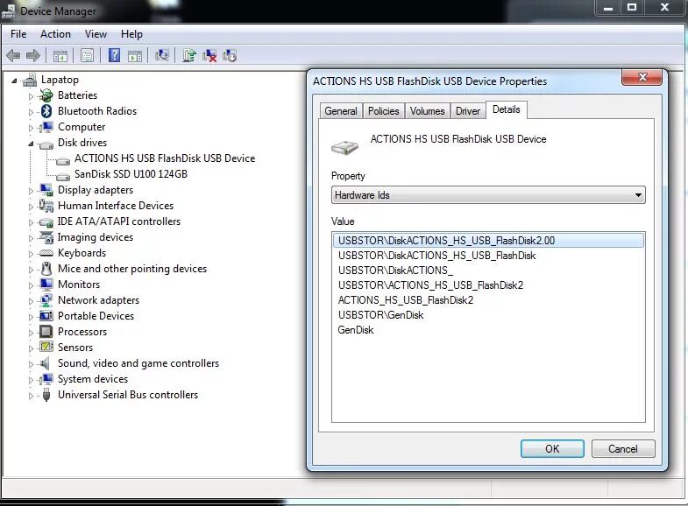Expand IDE ATA/ATAPI controllers arrow

point(31,222)
